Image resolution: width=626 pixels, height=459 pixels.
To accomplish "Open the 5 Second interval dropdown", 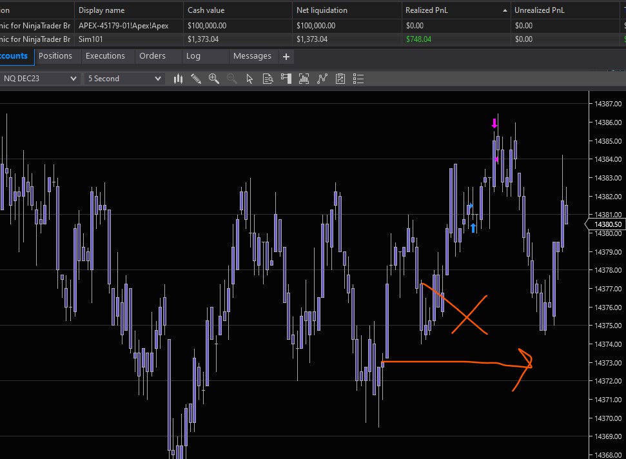I will [x=124, y=79].
